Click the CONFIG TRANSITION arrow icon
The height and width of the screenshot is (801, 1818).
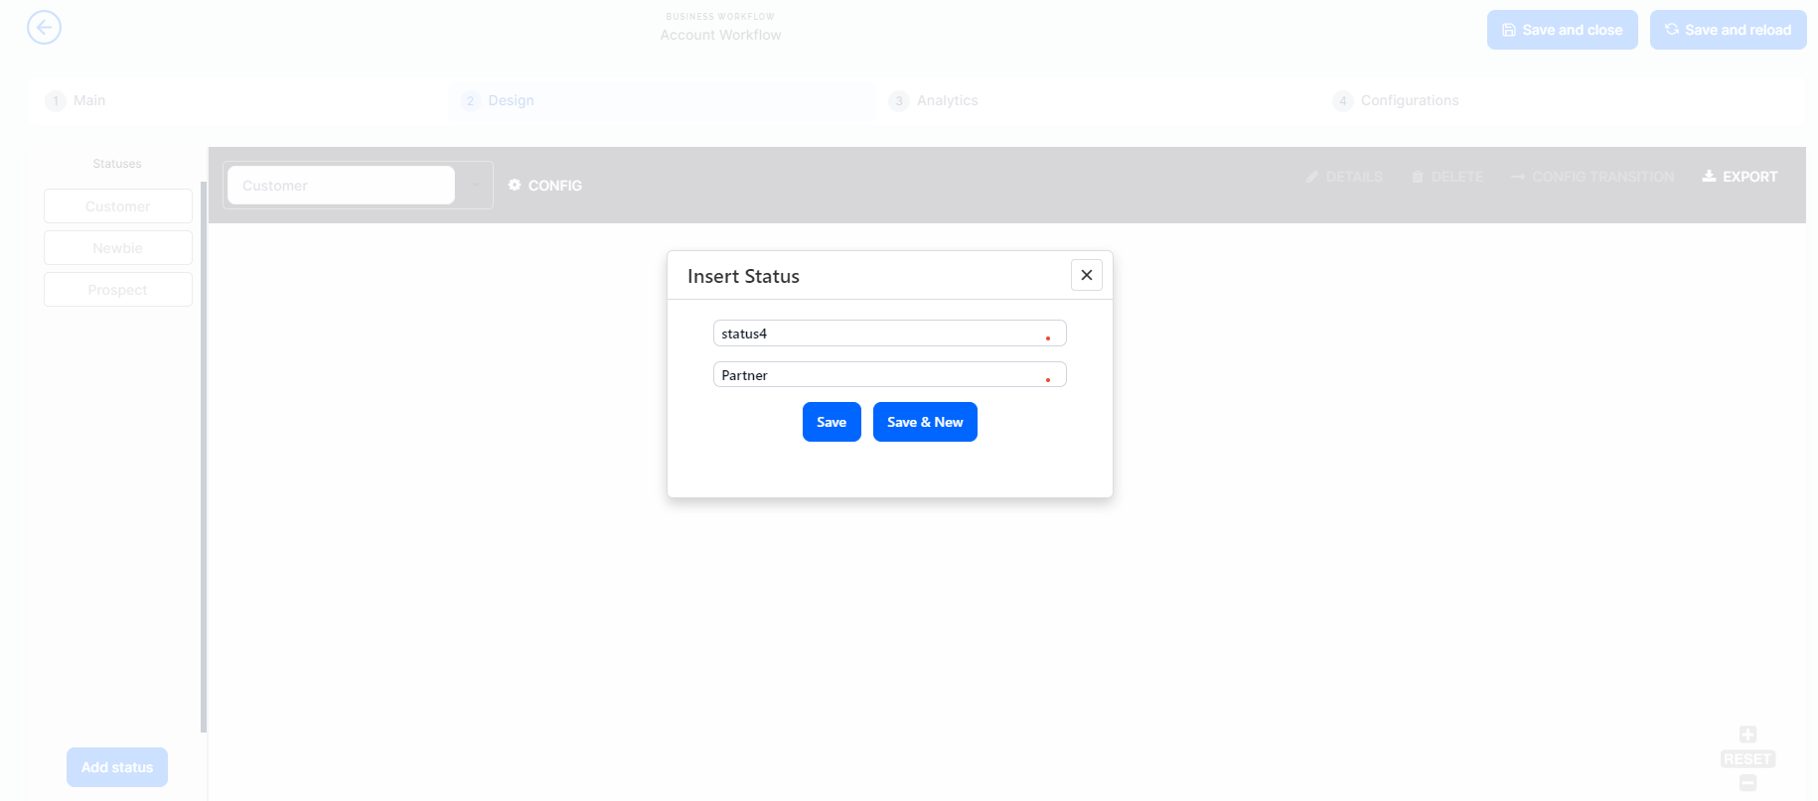[x=1518, y=177]
